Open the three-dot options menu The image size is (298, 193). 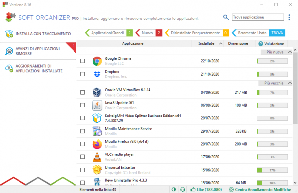(289, 18)
